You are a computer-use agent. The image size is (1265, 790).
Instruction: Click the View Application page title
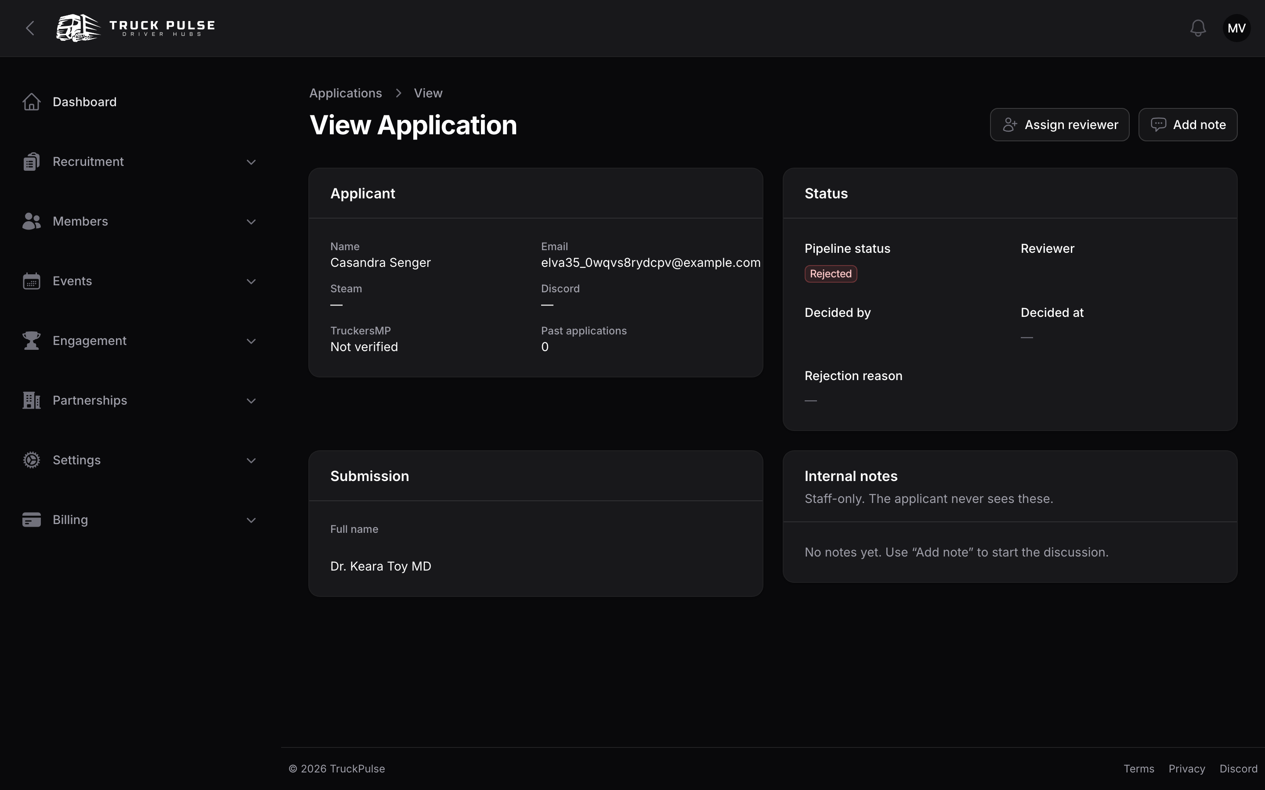[x=413, y=126]
